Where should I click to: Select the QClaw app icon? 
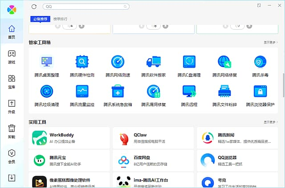tap(124, 139)
